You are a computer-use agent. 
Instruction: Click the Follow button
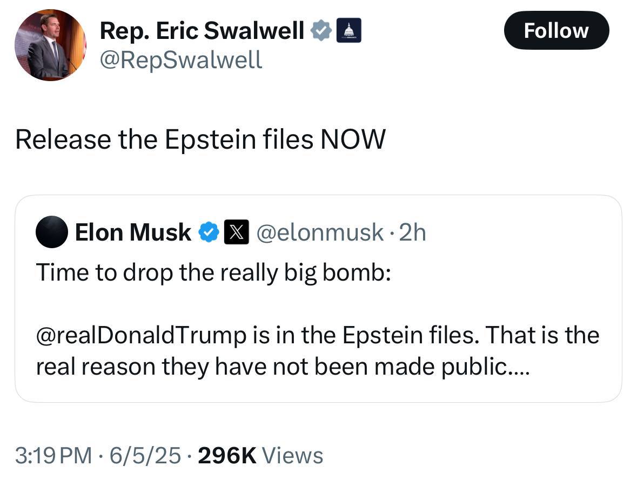(556, 30)
